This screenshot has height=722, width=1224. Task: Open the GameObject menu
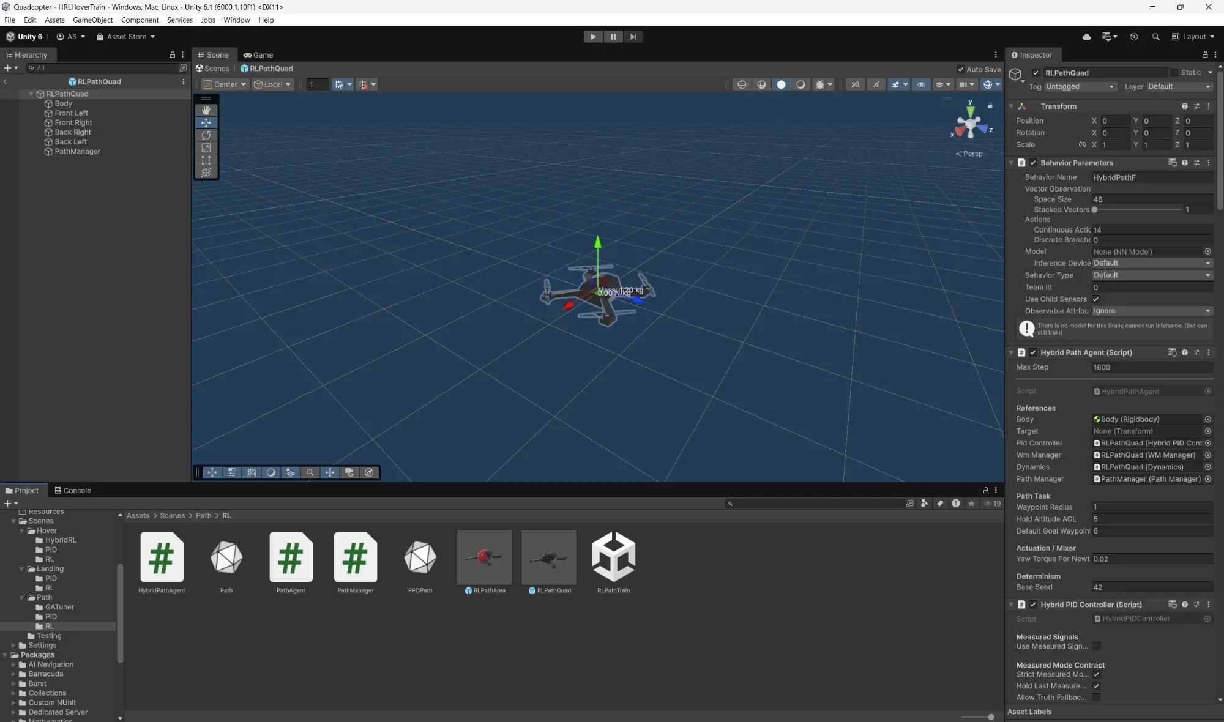point(92,20)
